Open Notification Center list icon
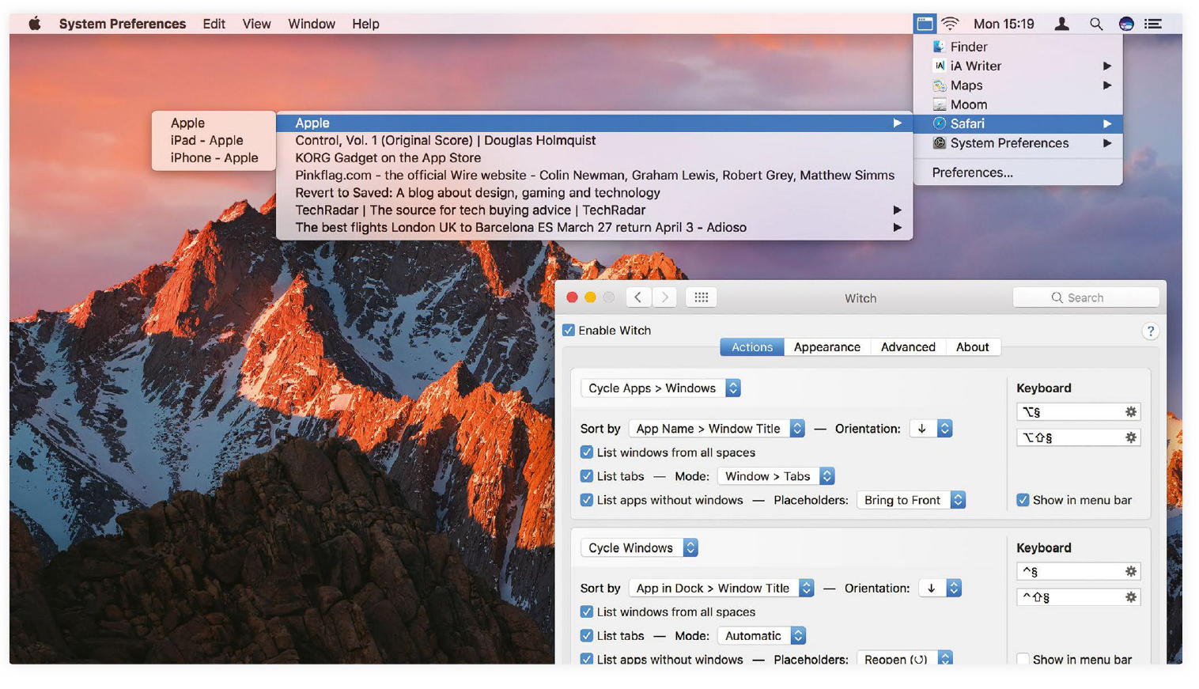1199x689 pixels. click(x=1153, y=24)
